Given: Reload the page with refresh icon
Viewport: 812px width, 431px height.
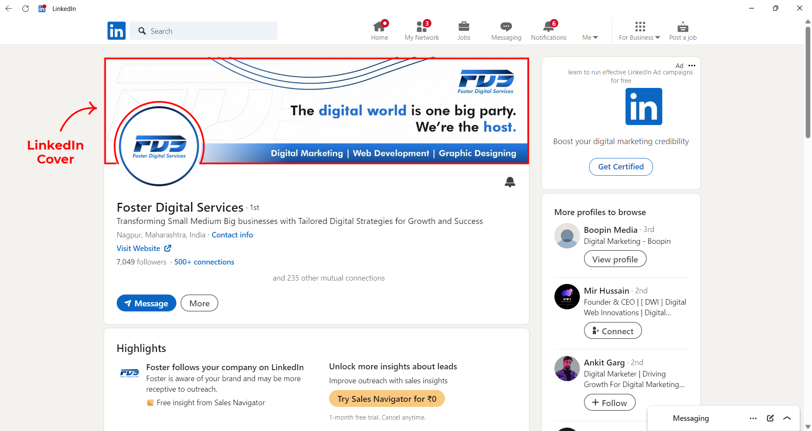Looking at the screenshot, I should (x=26, y=8).
